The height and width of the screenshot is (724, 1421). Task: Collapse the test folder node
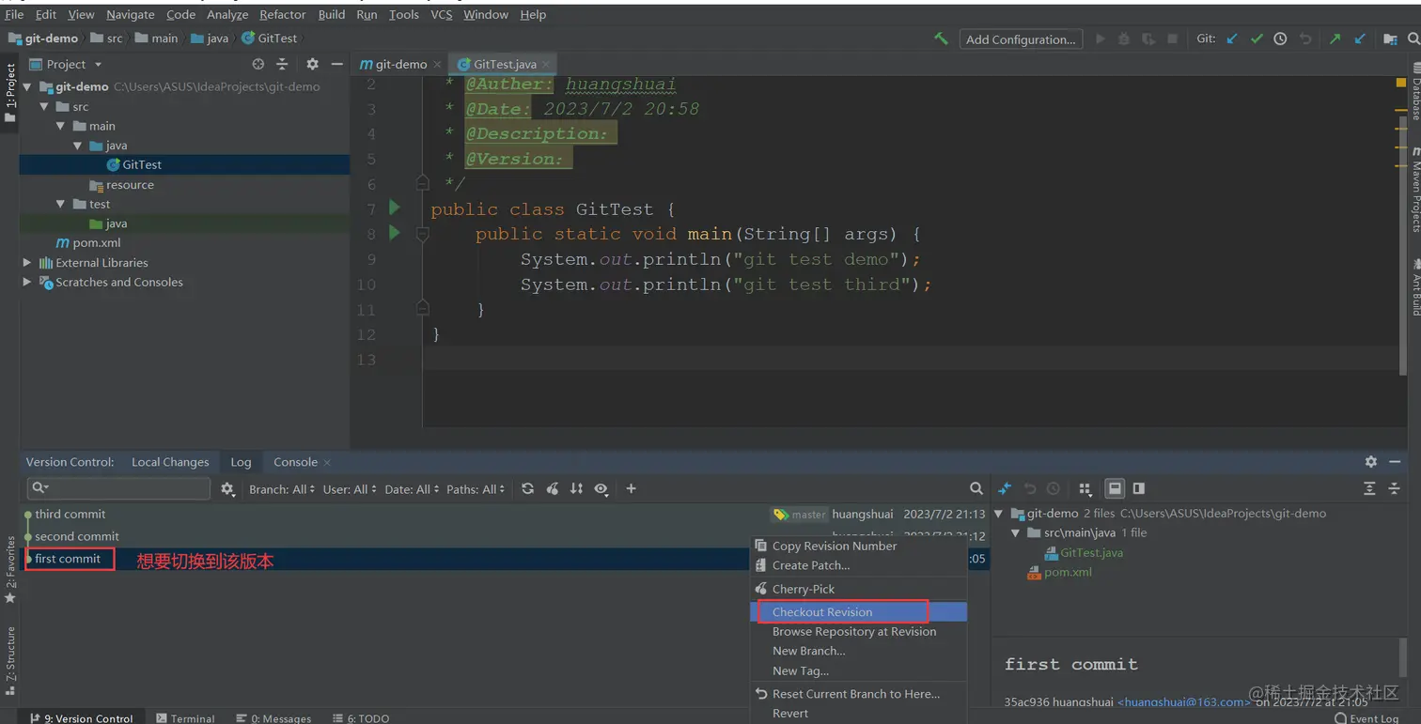60,204
